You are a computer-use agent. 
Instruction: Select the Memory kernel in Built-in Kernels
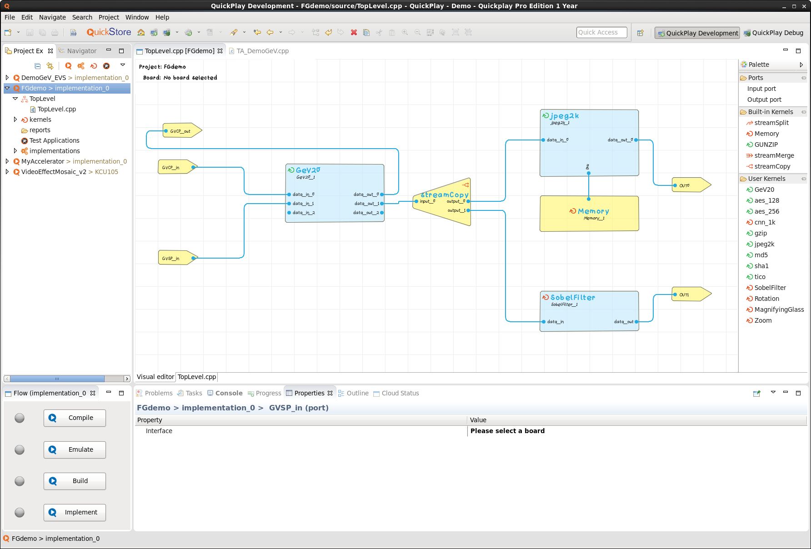tap(766, 134)
